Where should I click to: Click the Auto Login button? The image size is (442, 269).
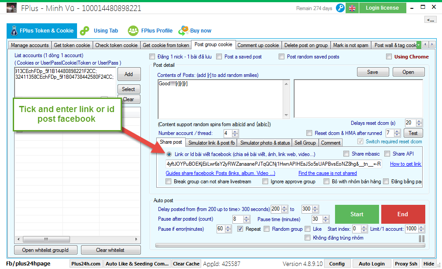click(x=372, y=264)
